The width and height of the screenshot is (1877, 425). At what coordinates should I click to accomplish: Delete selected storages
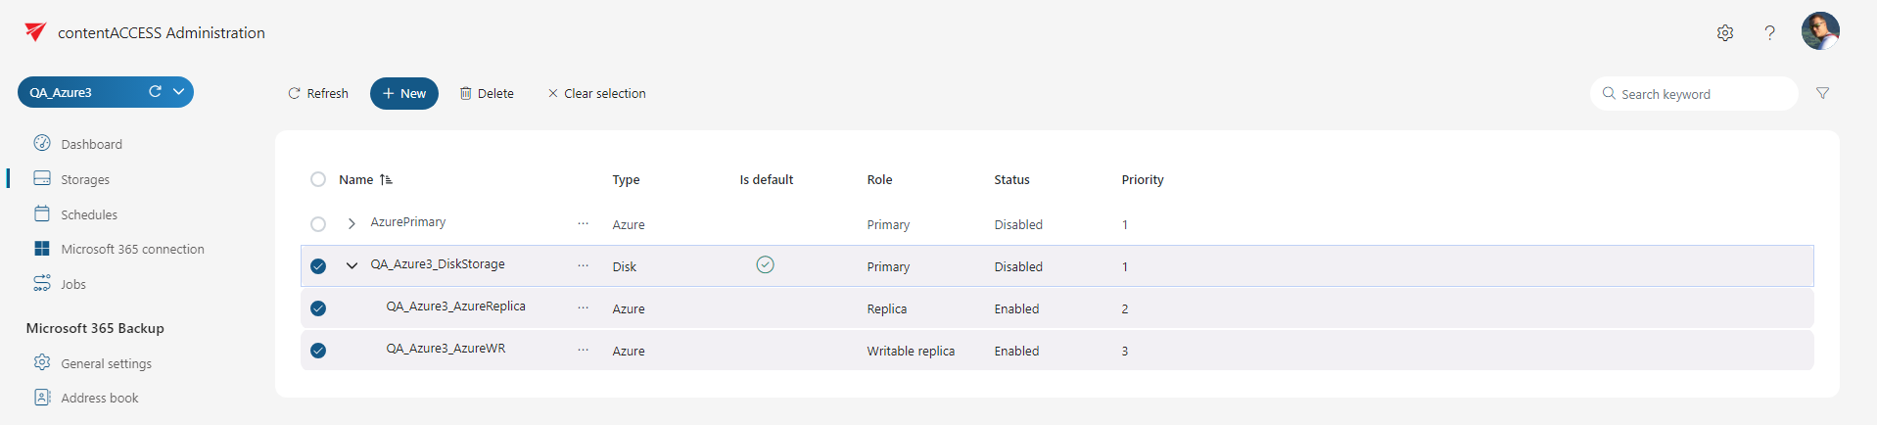(487, 93)
